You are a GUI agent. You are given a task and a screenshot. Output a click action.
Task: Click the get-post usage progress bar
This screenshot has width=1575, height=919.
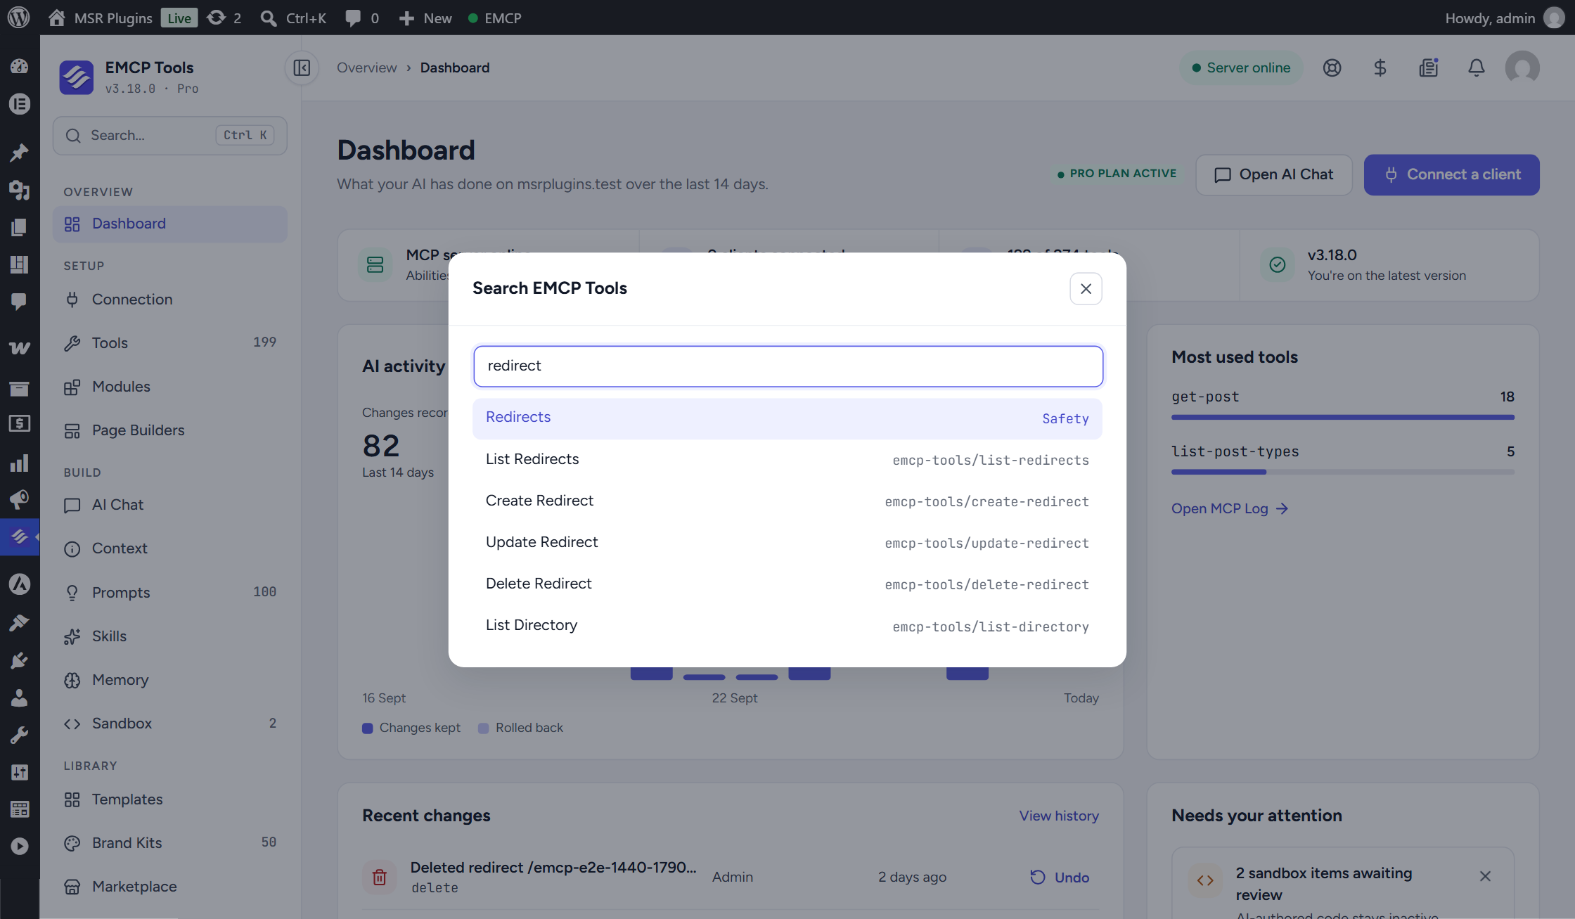click(1342, 417)
